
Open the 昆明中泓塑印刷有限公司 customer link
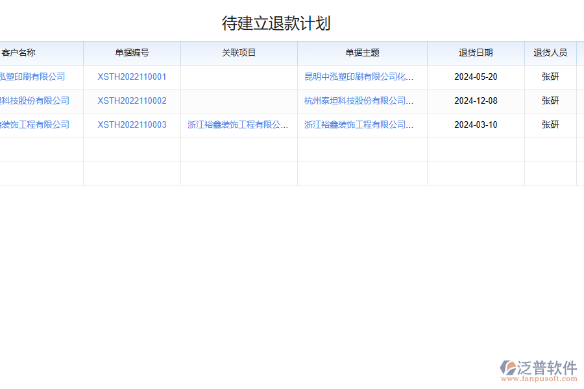click(x=34, y=77)
